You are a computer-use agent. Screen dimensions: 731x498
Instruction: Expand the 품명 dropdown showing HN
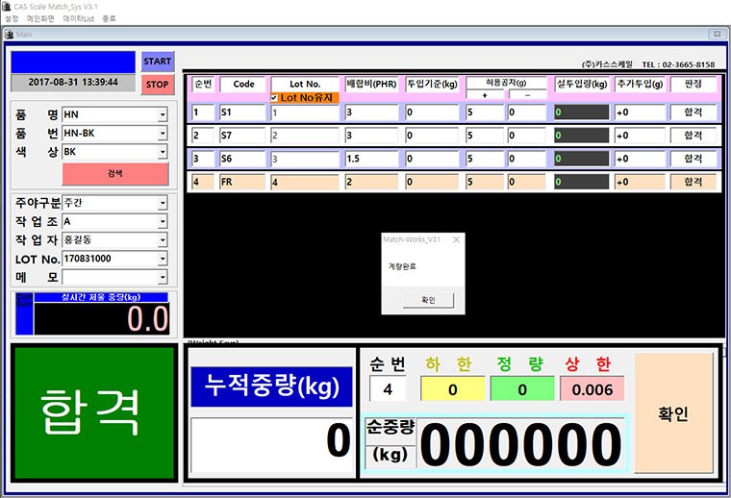click(163, 114)
